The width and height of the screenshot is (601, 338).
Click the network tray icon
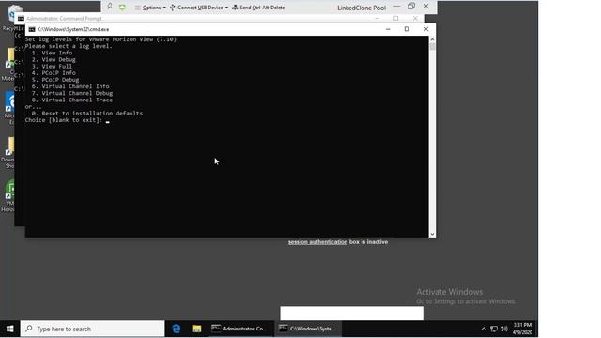pos(494,329)
